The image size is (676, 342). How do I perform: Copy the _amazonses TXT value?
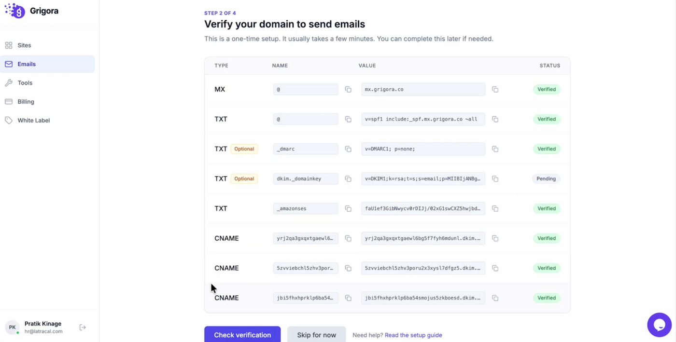click(x=495, y=209)
